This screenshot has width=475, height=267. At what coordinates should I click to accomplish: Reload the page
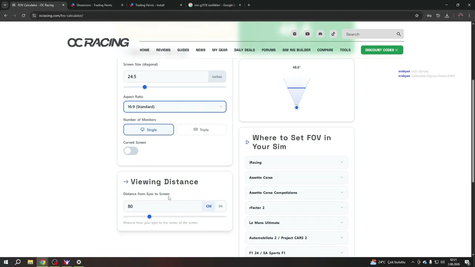(x=23, y=16)
